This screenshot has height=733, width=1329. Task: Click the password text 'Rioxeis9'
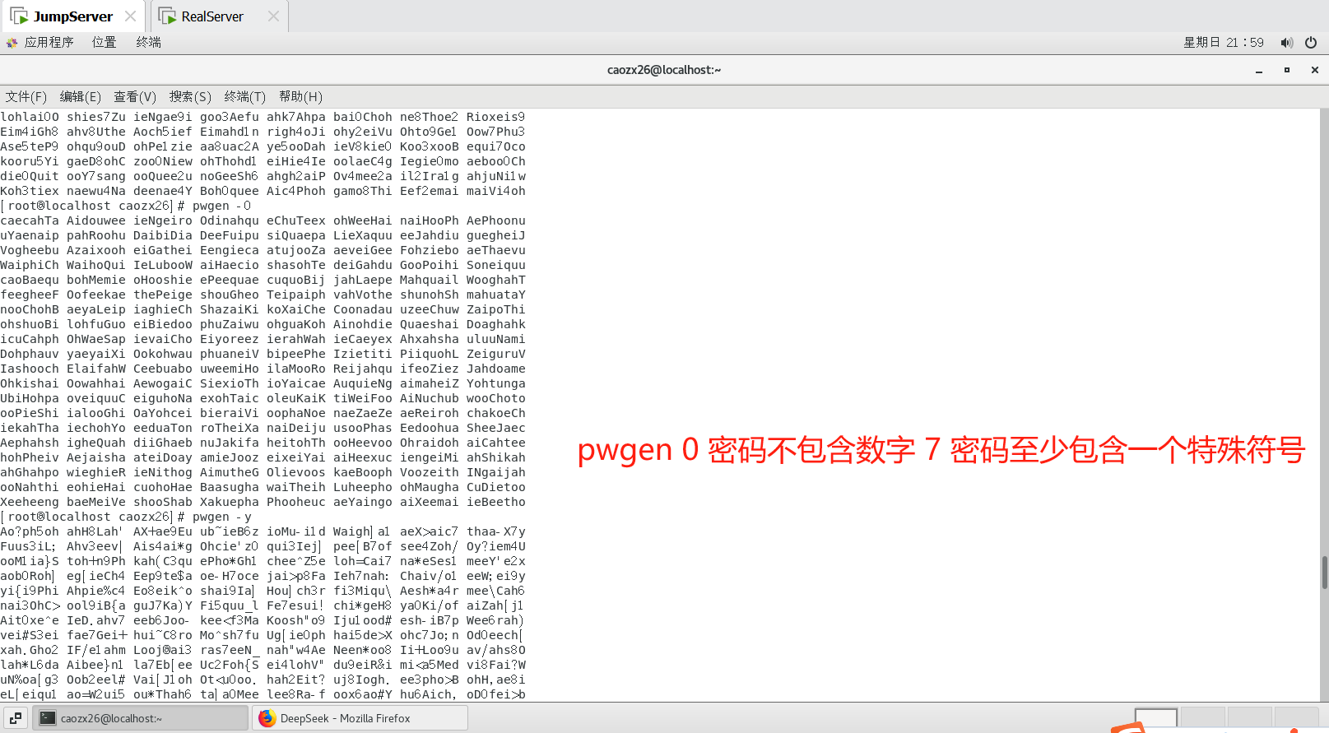click(x=495, y=117)
